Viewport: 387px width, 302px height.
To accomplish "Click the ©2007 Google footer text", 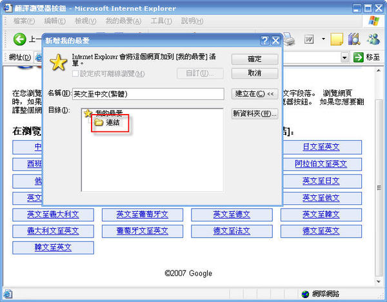I will [x=188, y=273].
